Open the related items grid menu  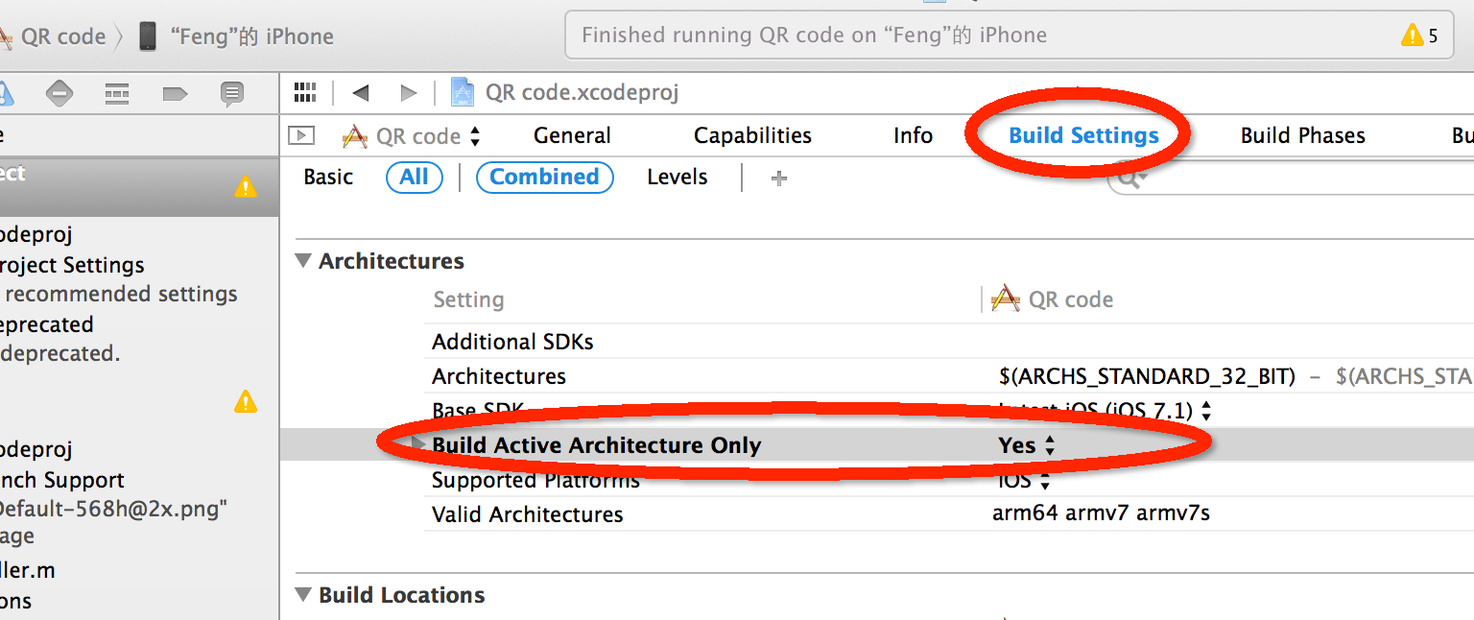coord(305,92)
